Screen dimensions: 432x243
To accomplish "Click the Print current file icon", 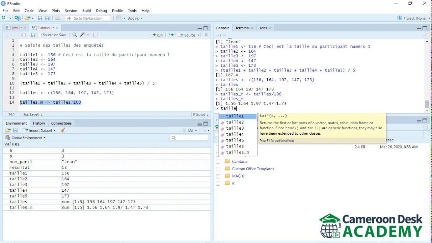I will [x=57, y=18].
